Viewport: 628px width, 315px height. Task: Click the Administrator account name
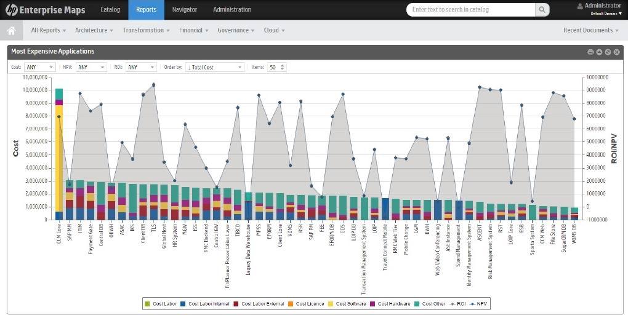603,6
